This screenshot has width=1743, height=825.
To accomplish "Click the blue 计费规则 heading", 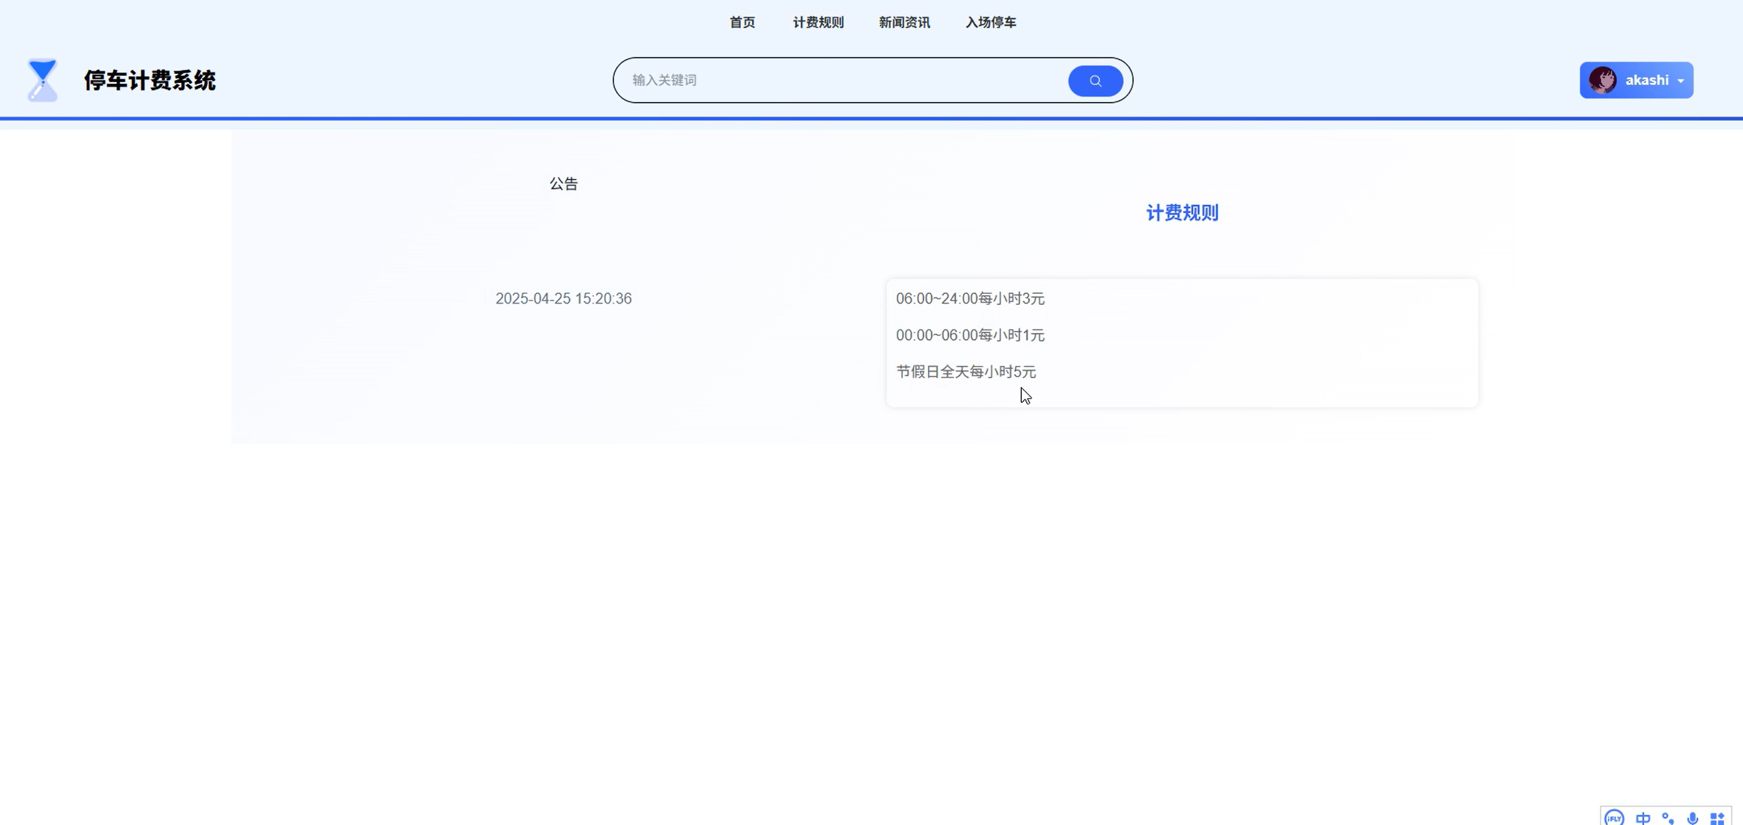I will point(1182,213).
